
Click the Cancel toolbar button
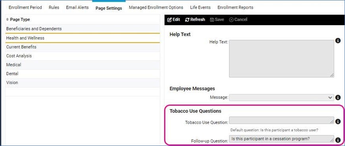pyautogui.click(x=238, y=20)
